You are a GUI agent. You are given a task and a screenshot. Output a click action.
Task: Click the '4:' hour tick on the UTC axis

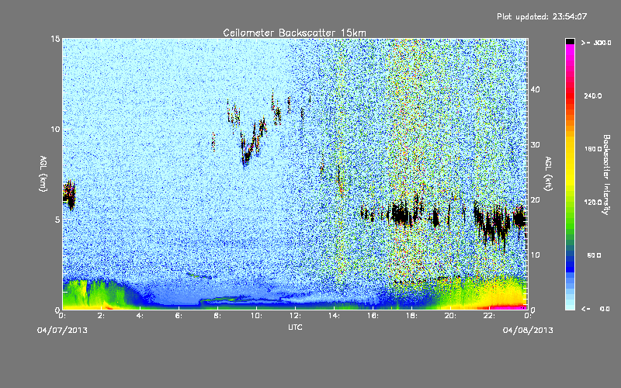tap(141, 316)
